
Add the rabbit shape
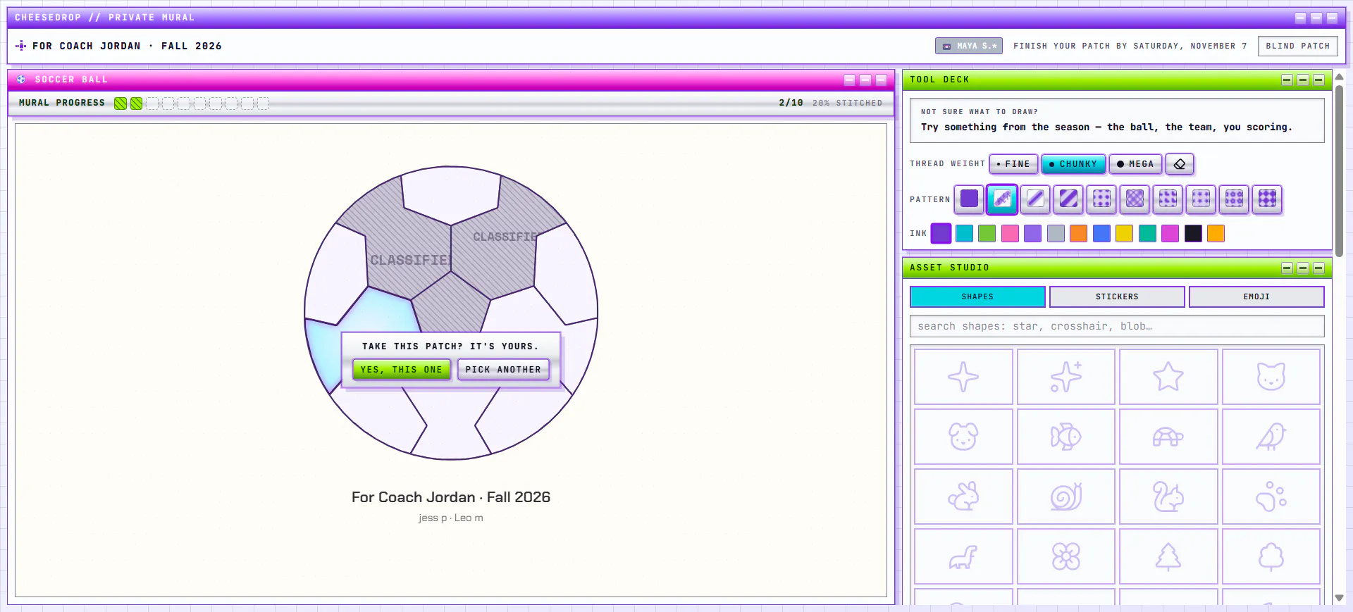pos(963,497)
